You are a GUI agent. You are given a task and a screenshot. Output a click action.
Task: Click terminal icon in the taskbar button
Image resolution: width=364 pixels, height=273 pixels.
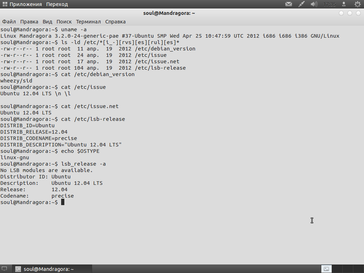pyautogui.click(x=18, y=269)
